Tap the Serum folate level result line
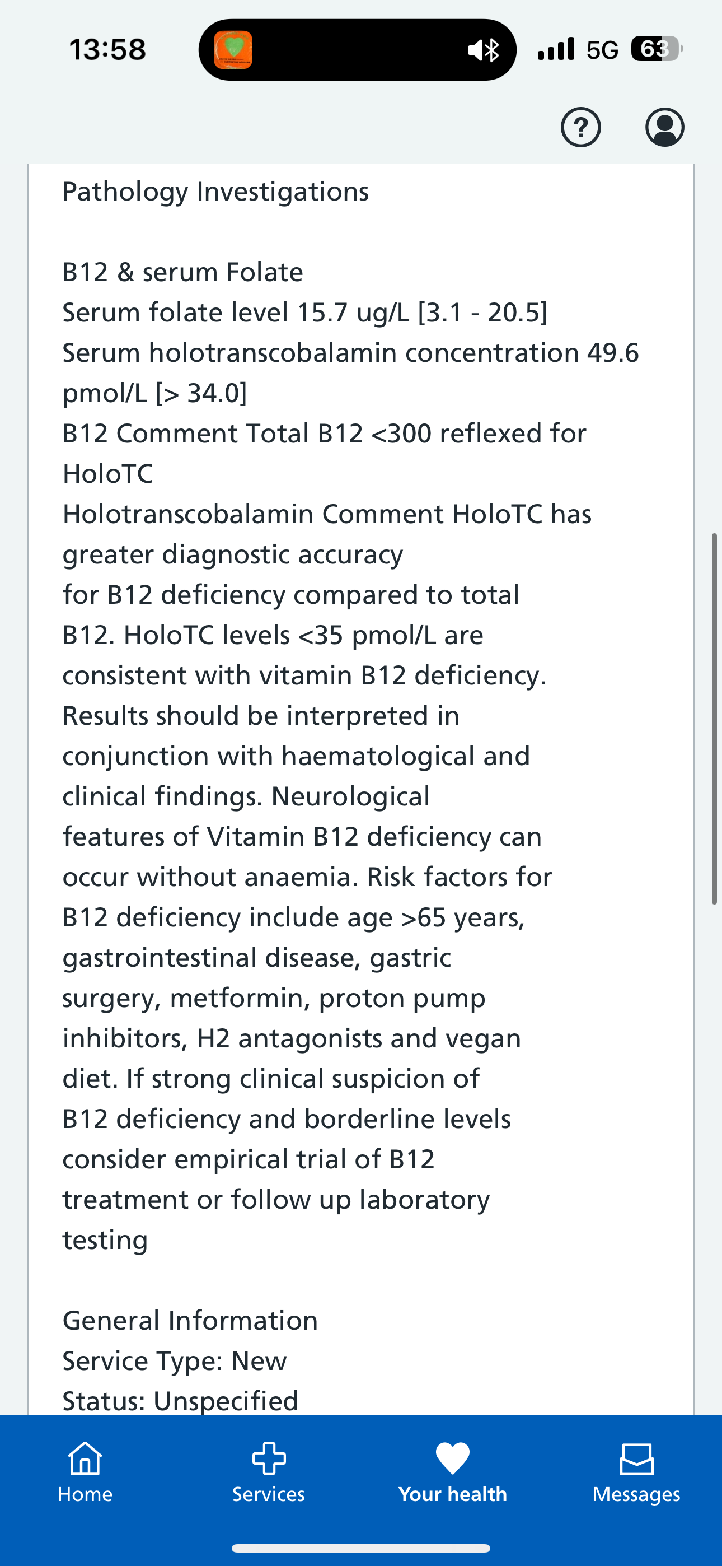722x1566 pixels. (x=305, y=313)
